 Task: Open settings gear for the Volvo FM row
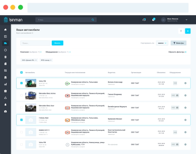(185, 83)
